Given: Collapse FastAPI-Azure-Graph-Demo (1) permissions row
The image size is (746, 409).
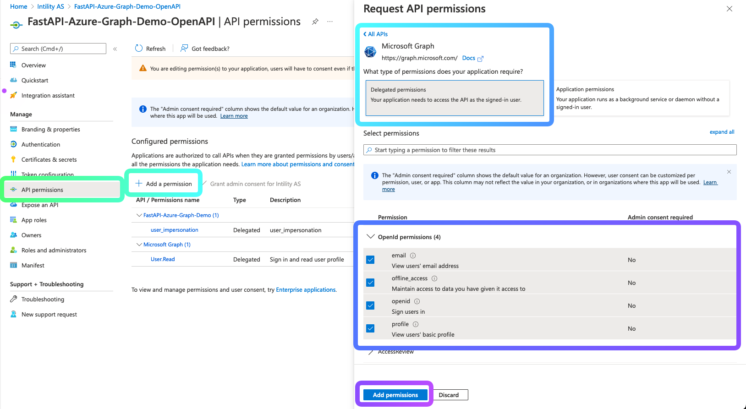Looking at the screenshot, I should [x=139, y=215].
